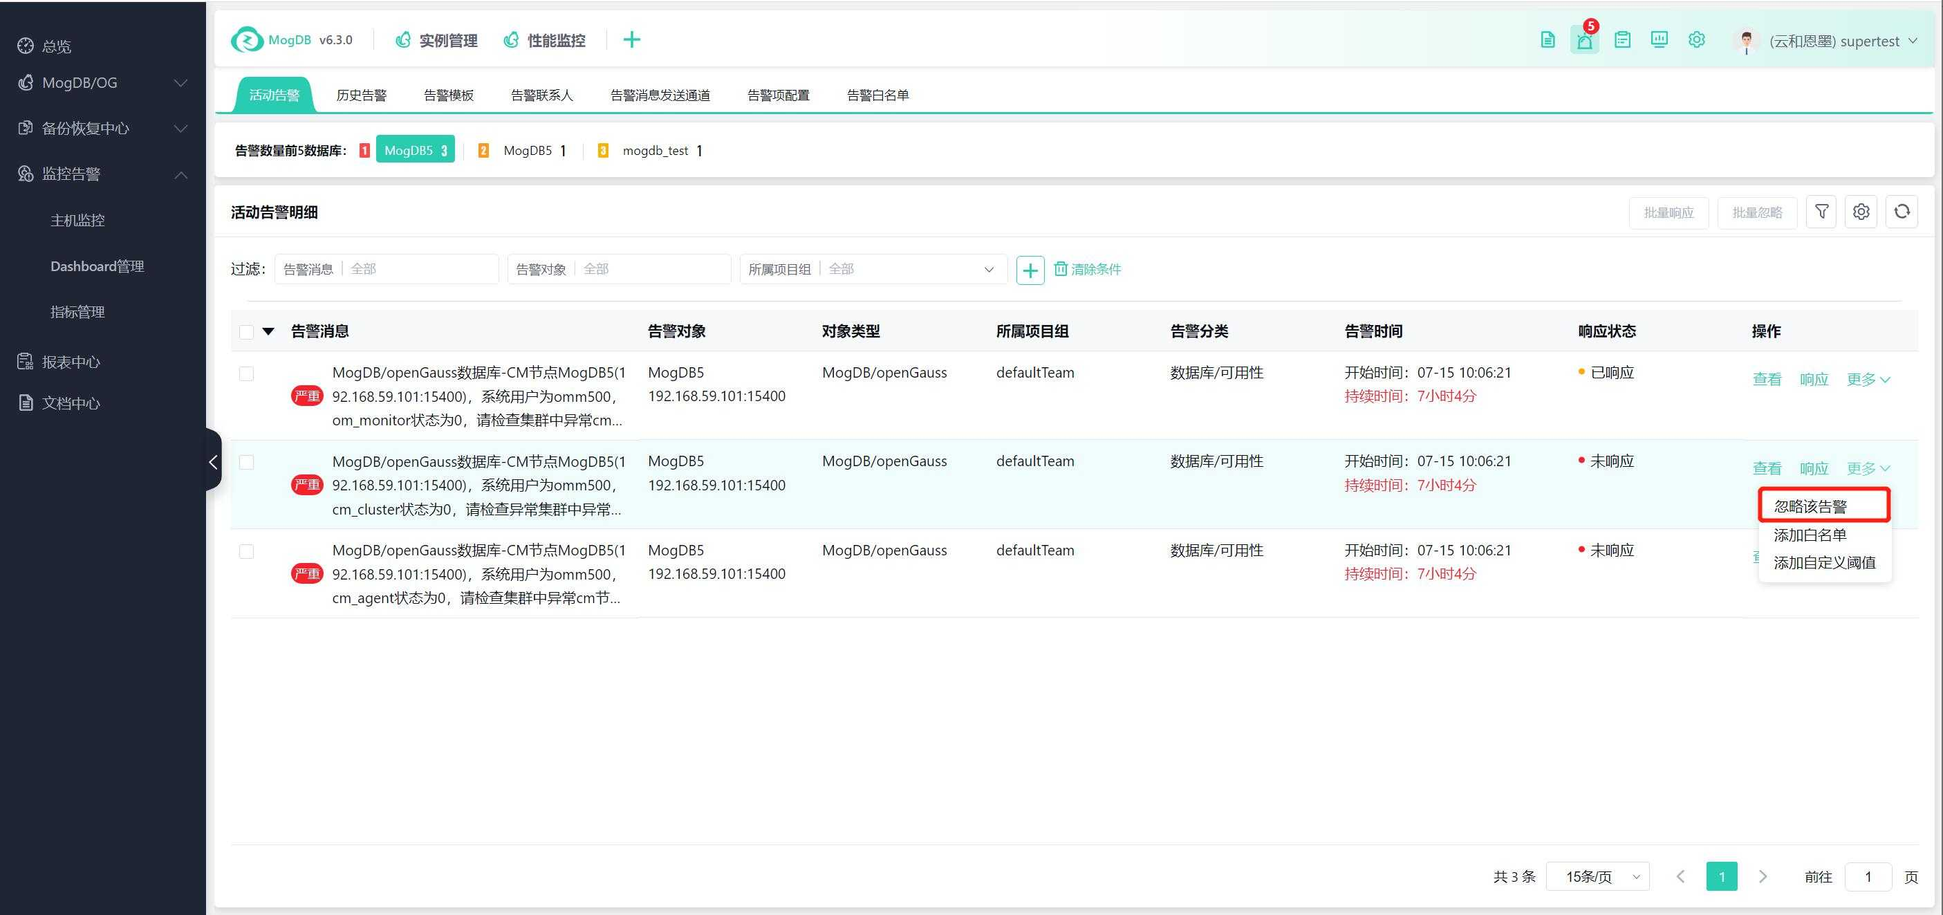1943x915 pixels.
Task: Click 严重 badge on cm_cluster alarm row
Action: click(x=307, y=485)
